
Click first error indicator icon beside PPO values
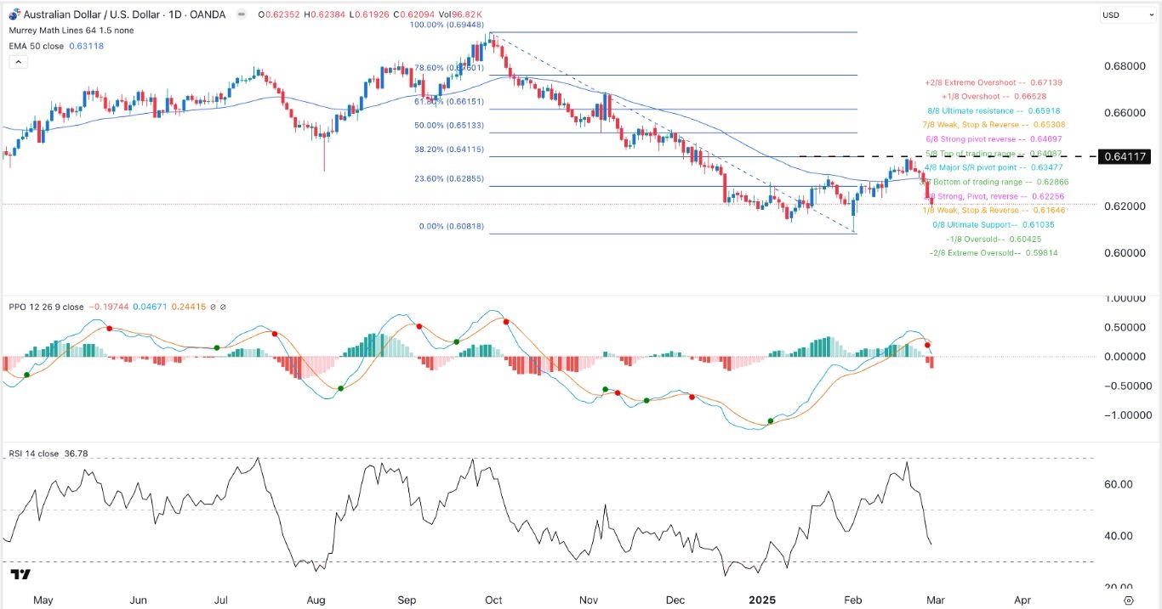click(213, 306)
